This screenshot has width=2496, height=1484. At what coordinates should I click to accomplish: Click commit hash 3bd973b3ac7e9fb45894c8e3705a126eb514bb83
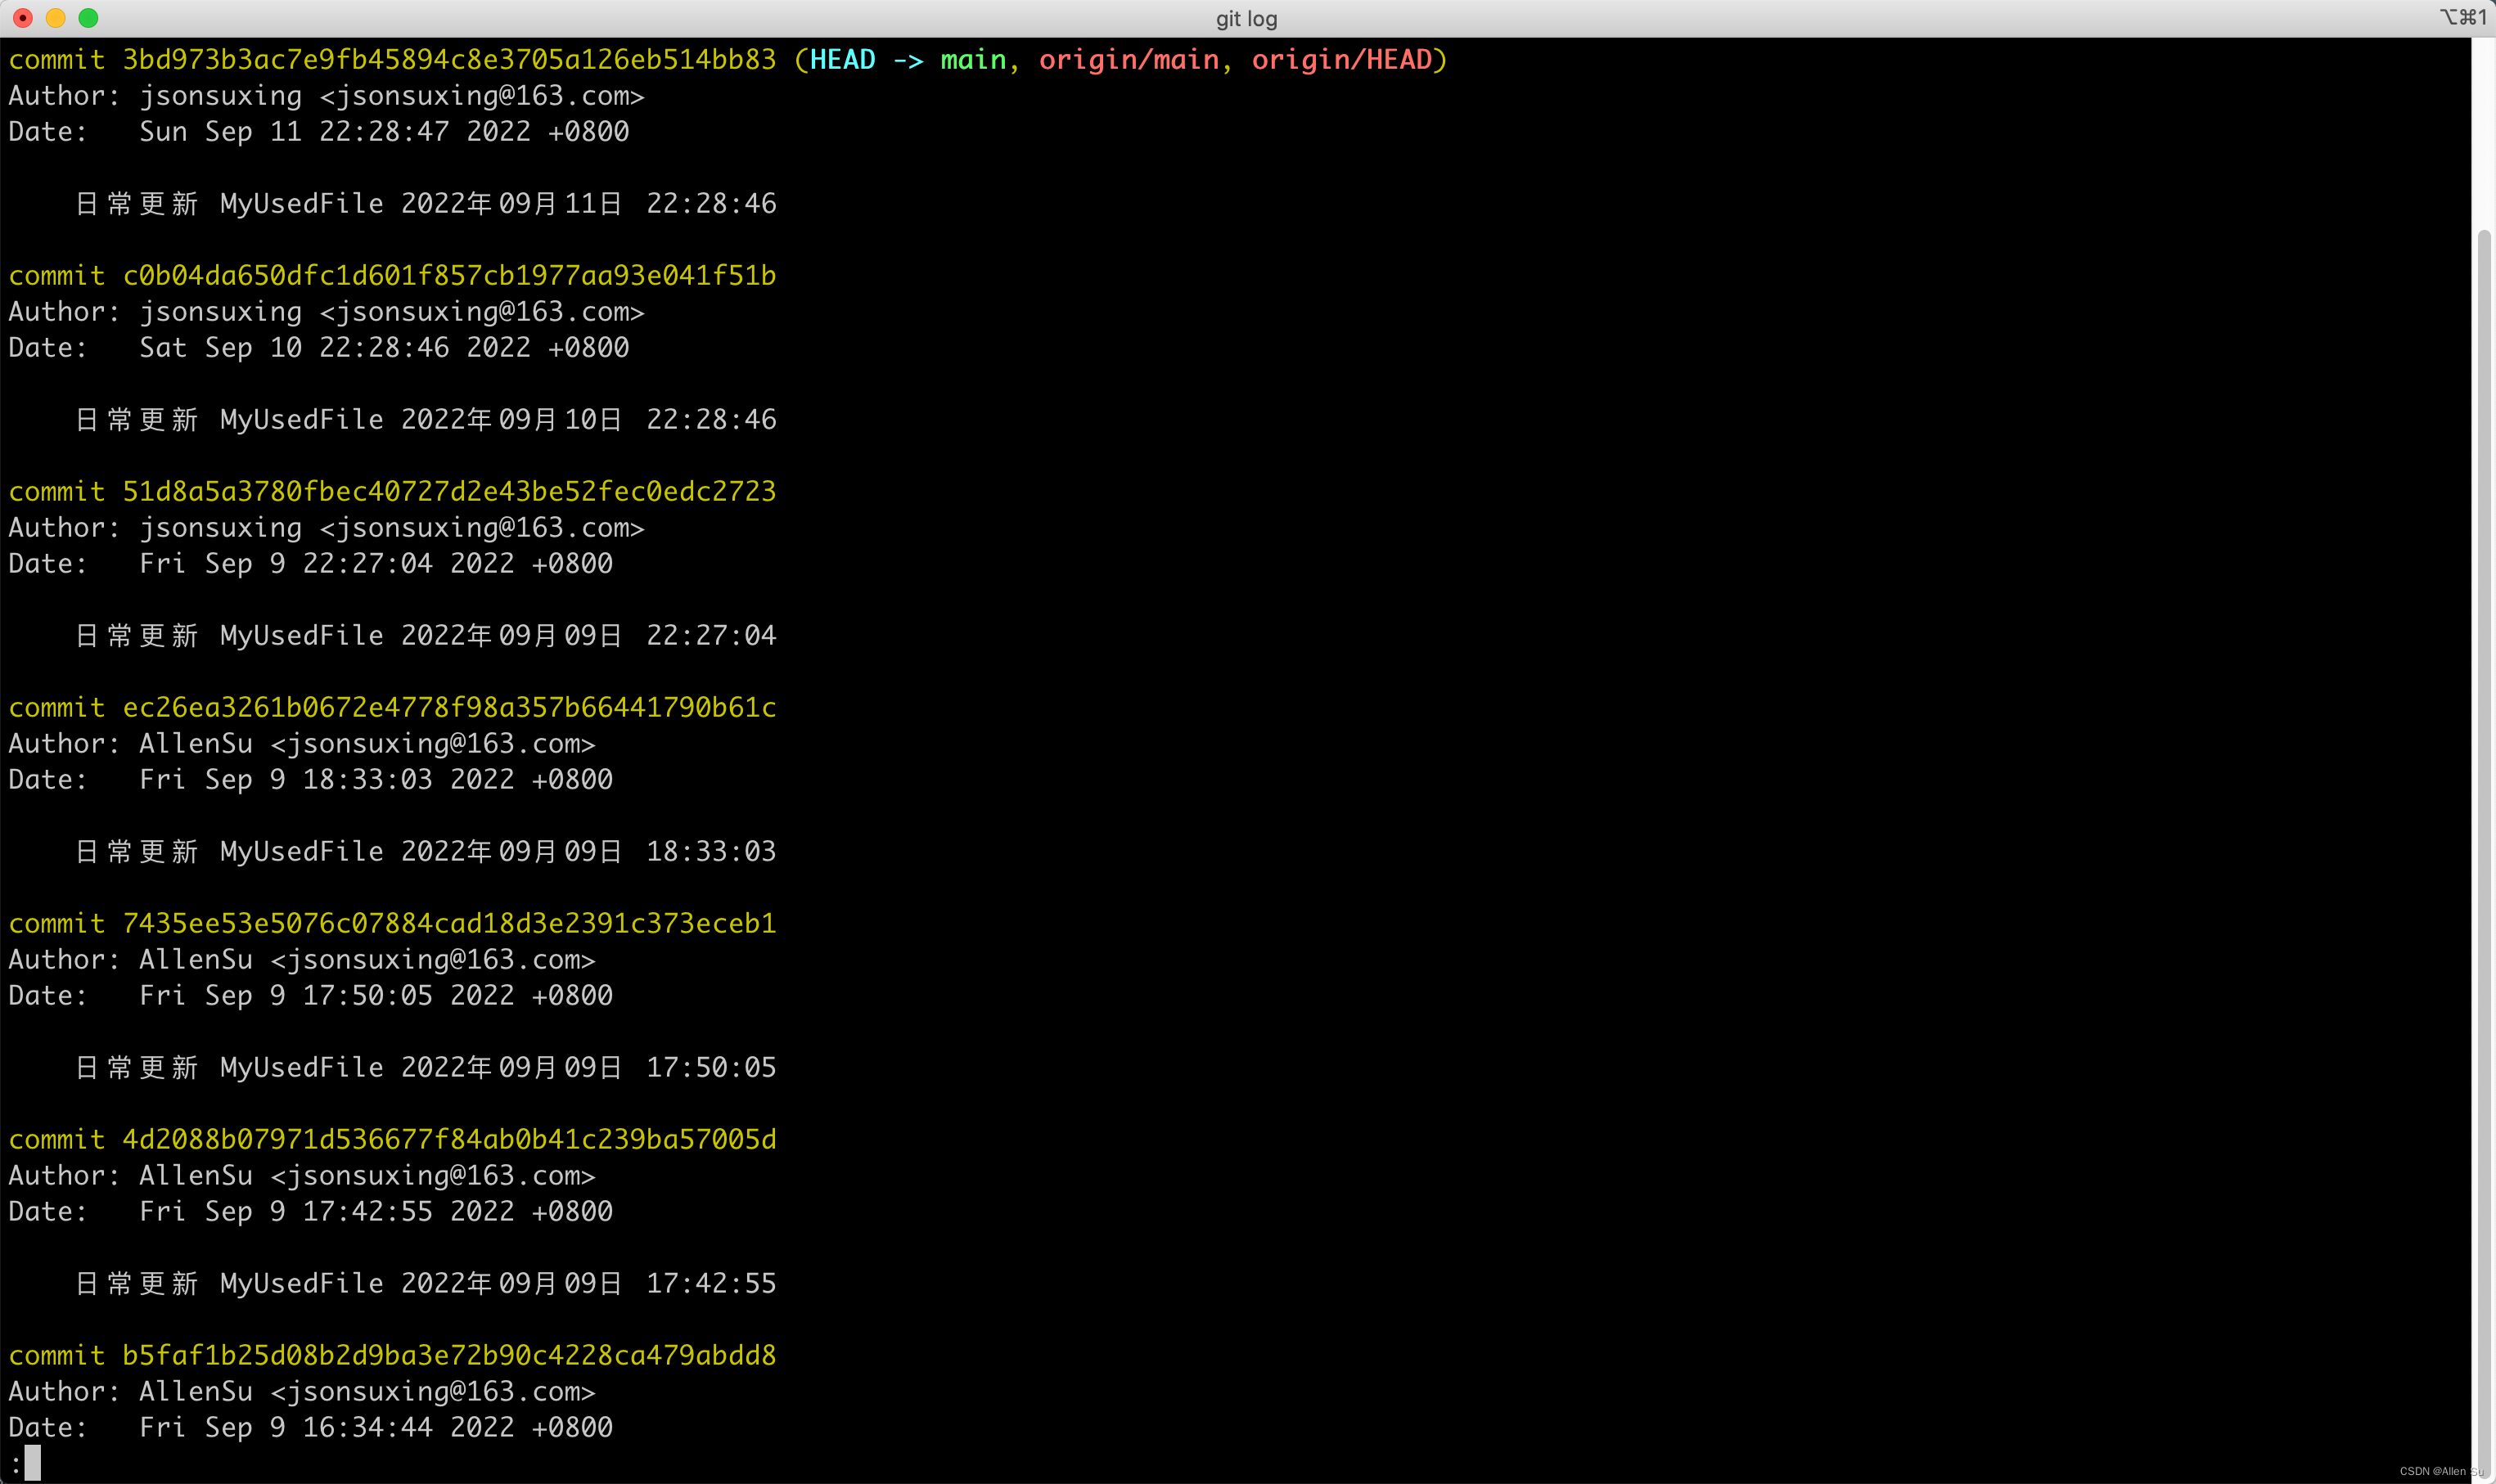449,60
